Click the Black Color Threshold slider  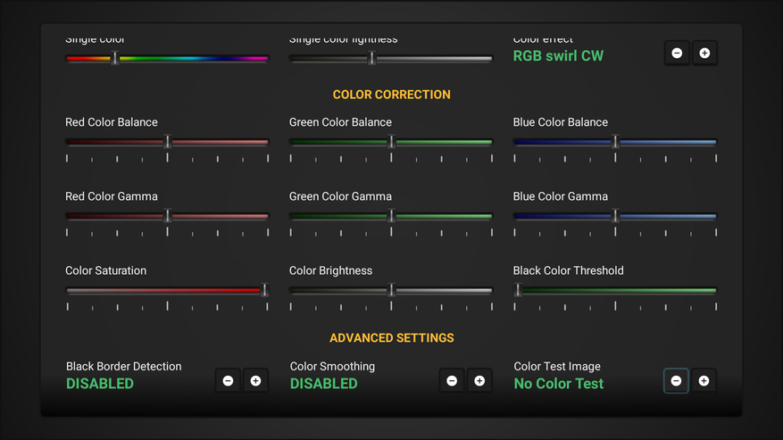tap(614, 290)
